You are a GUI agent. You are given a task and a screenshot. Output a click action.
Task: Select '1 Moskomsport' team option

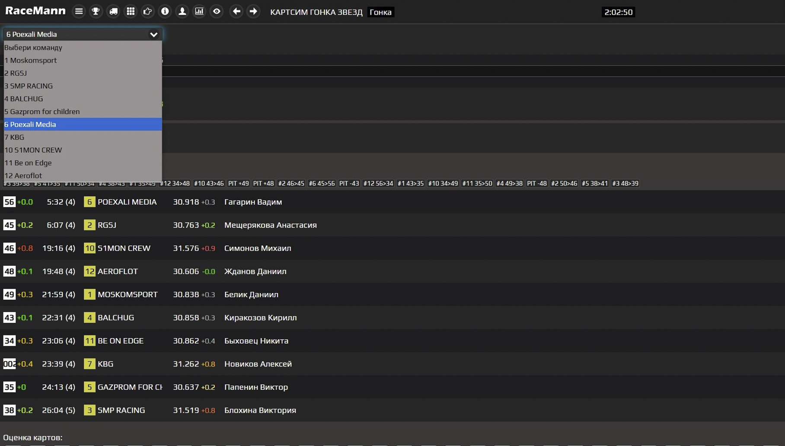point(31,61)
